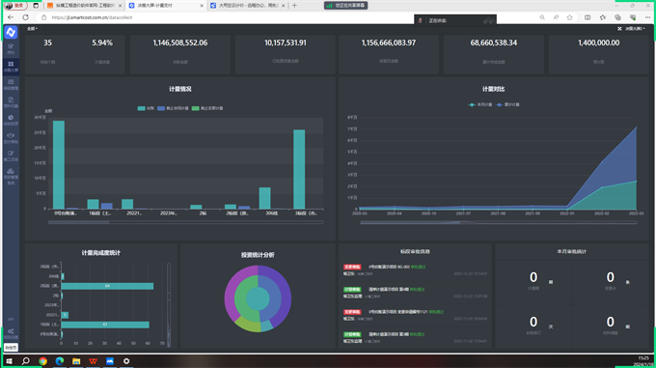The height and width of the screenshot is (368, 656).
Task: Switch to the 纵横工程造价软件官网 browser tab
Action: [x=84, y=6]
